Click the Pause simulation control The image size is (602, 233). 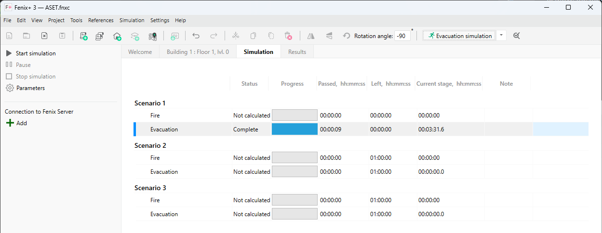coord(18,65)
